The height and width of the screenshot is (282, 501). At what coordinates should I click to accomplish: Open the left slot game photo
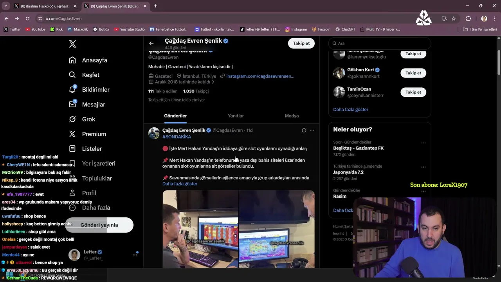point(200,229)
